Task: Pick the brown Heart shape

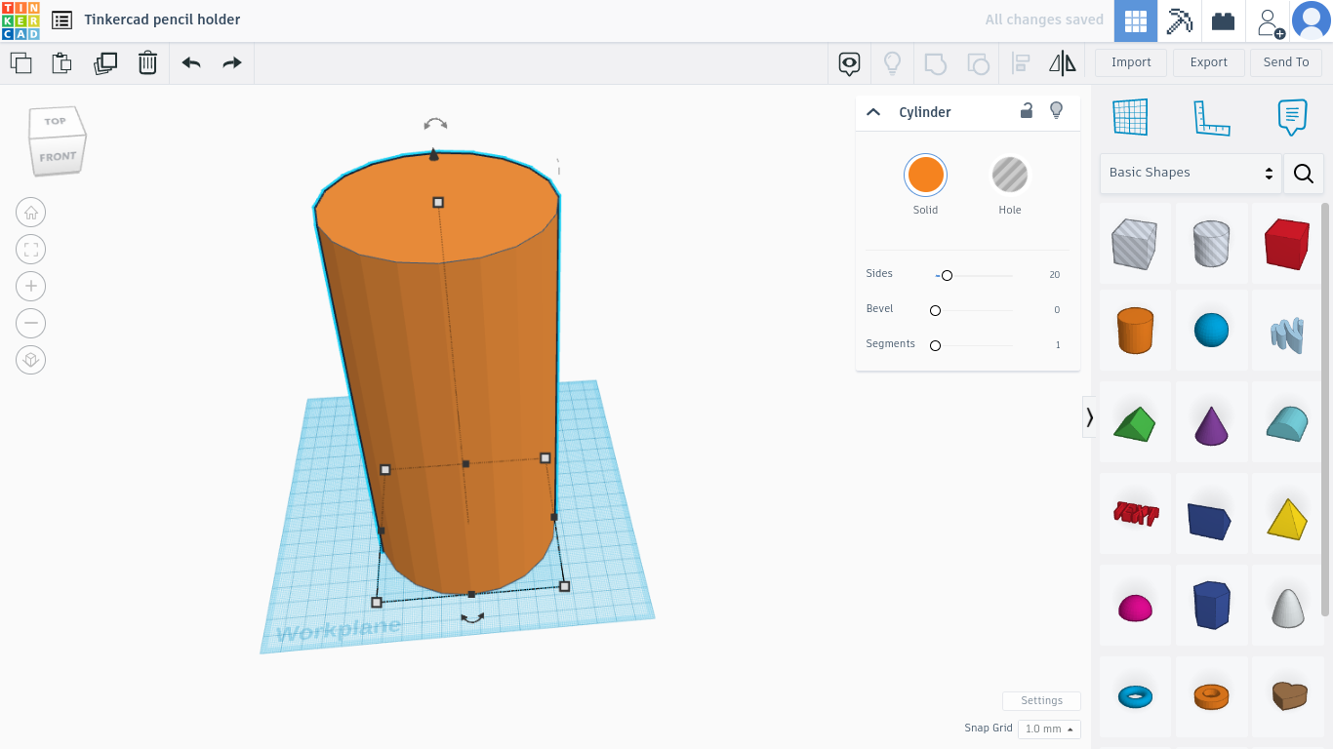Action: click(x=1289, y=695)
